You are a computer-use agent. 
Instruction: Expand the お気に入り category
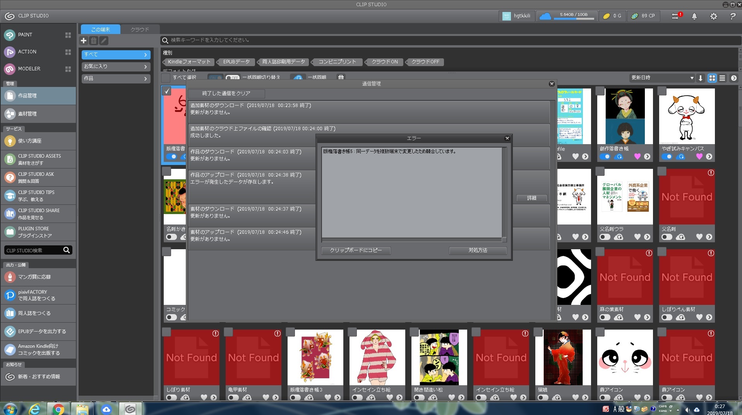point(115,66)
